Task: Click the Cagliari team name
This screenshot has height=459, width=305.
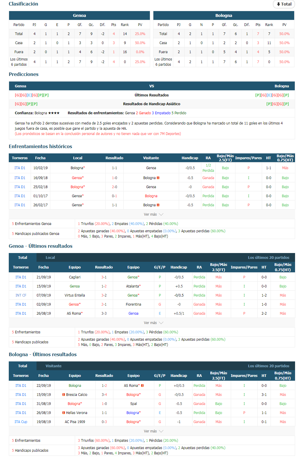Action: pyautogui.click(x=75, y=277)
